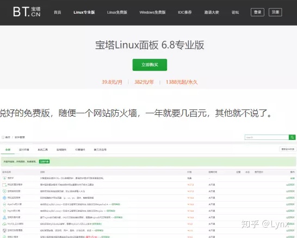The image size is (297, 238).
Task: Open the Linux免费版 navigation item
Action: tap(117, 13)
